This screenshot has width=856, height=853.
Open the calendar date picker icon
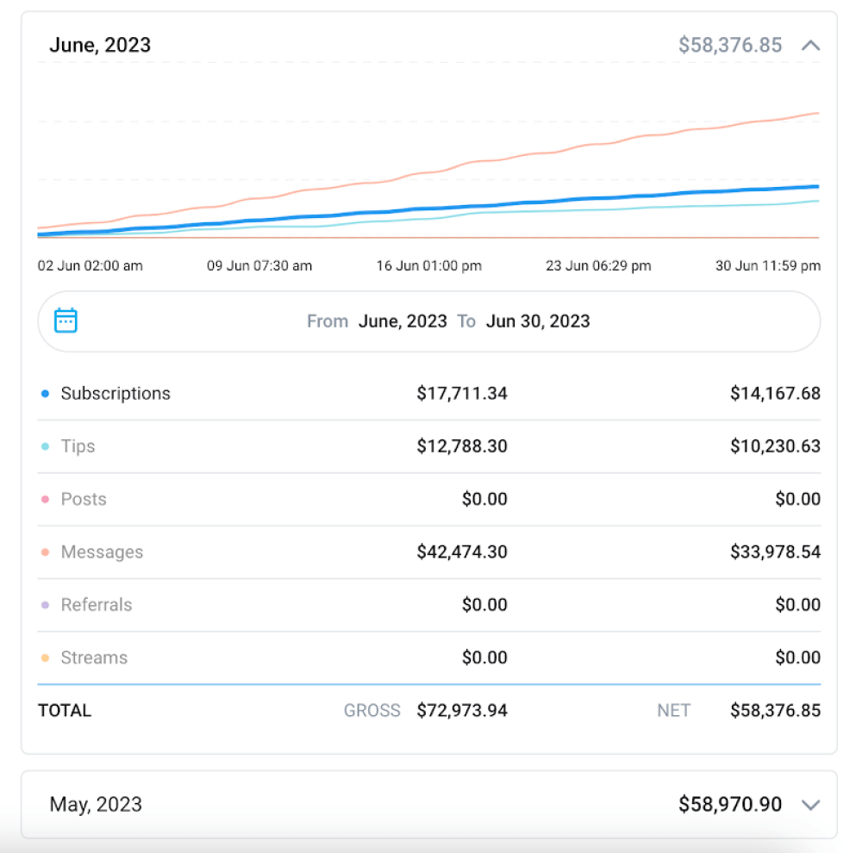point(66,321)
